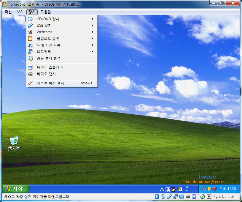Click the CD/DVD disc icon in the menu
The width and height of the screenshot is (242, 202).
tap(30, 19)
